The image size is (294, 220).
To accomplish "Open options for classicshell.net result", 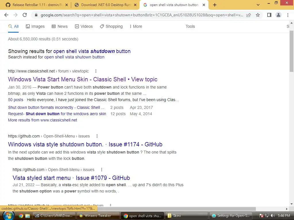I will tap(96, 71).
